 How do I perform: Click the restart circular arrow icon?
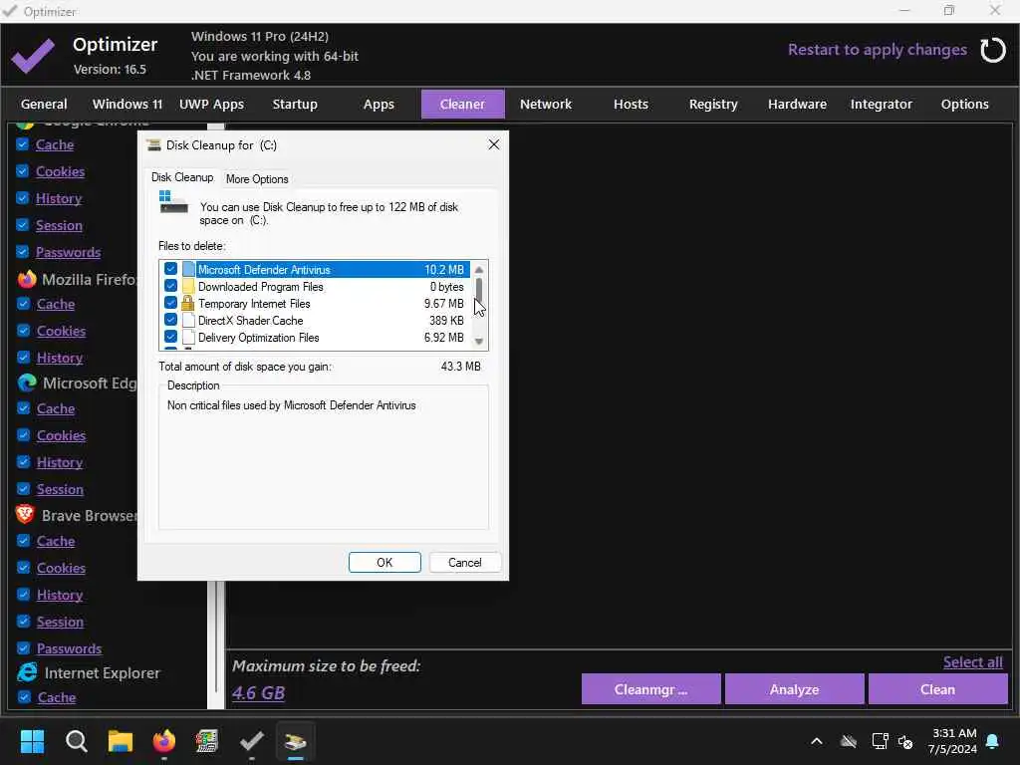click(x=993, y=50)
